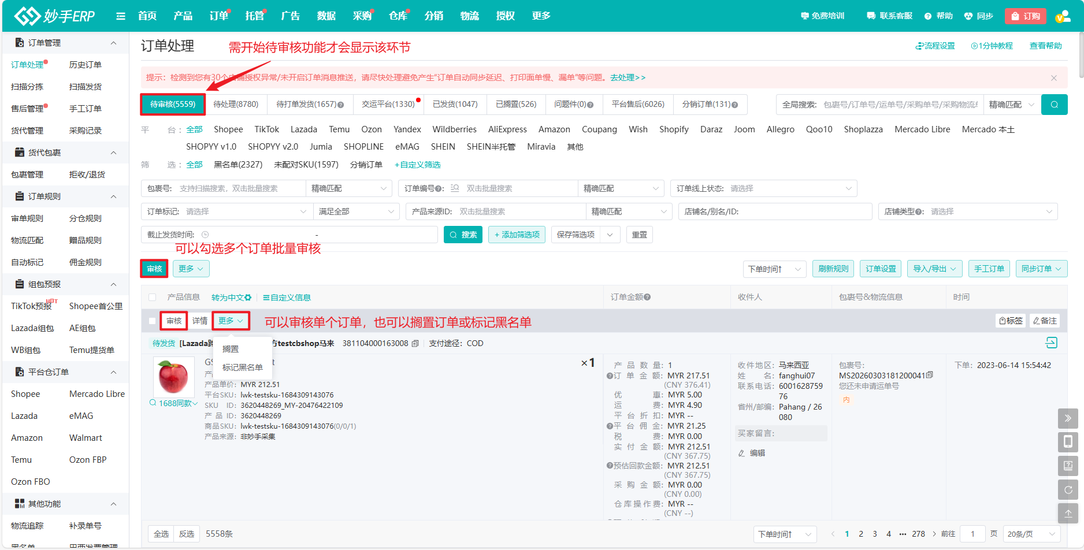Click the 订购 subscribe button
The image size is (1084, 550).
(1026, 16)
